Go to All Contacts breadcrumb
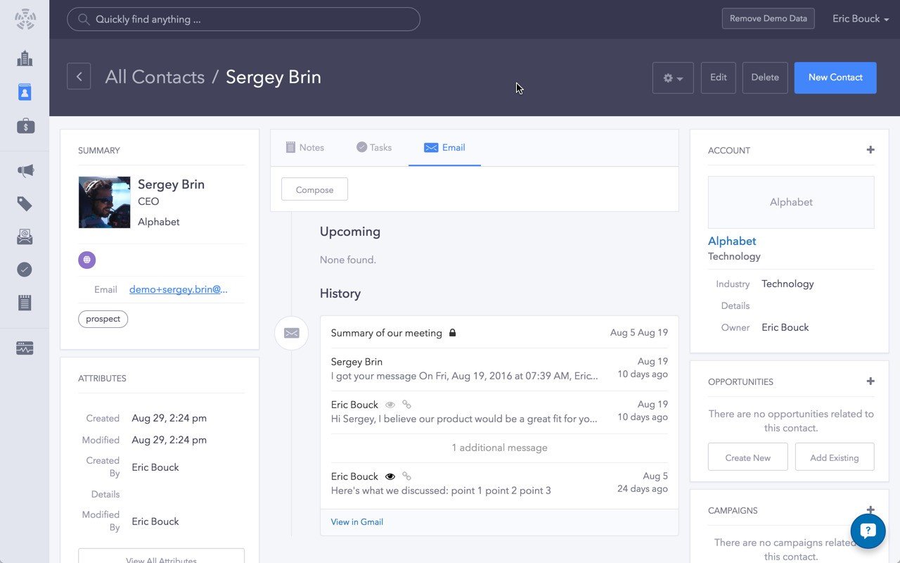This screenshot has width=900, height=563. [x=155, y=77]
